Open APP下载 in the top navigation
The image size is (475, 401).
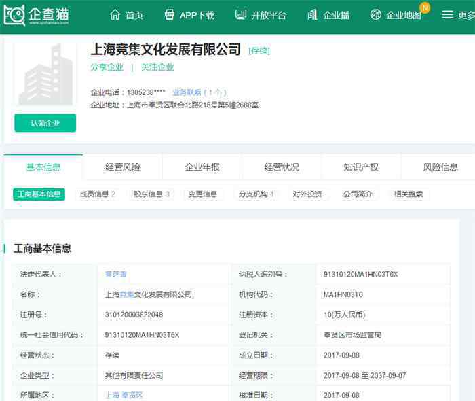click(197, 15)
